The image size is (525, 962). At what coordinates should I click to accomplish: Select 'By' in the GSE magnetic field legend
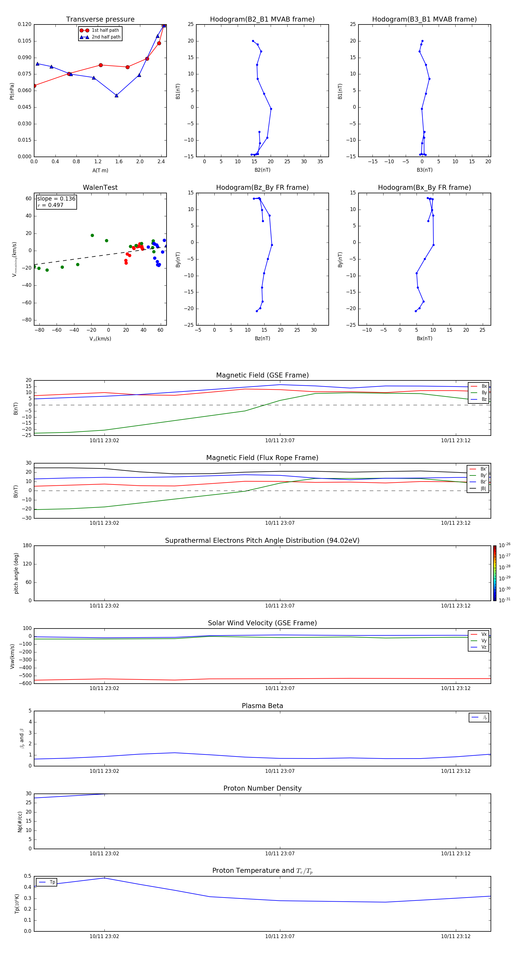(x=479, y=393)
